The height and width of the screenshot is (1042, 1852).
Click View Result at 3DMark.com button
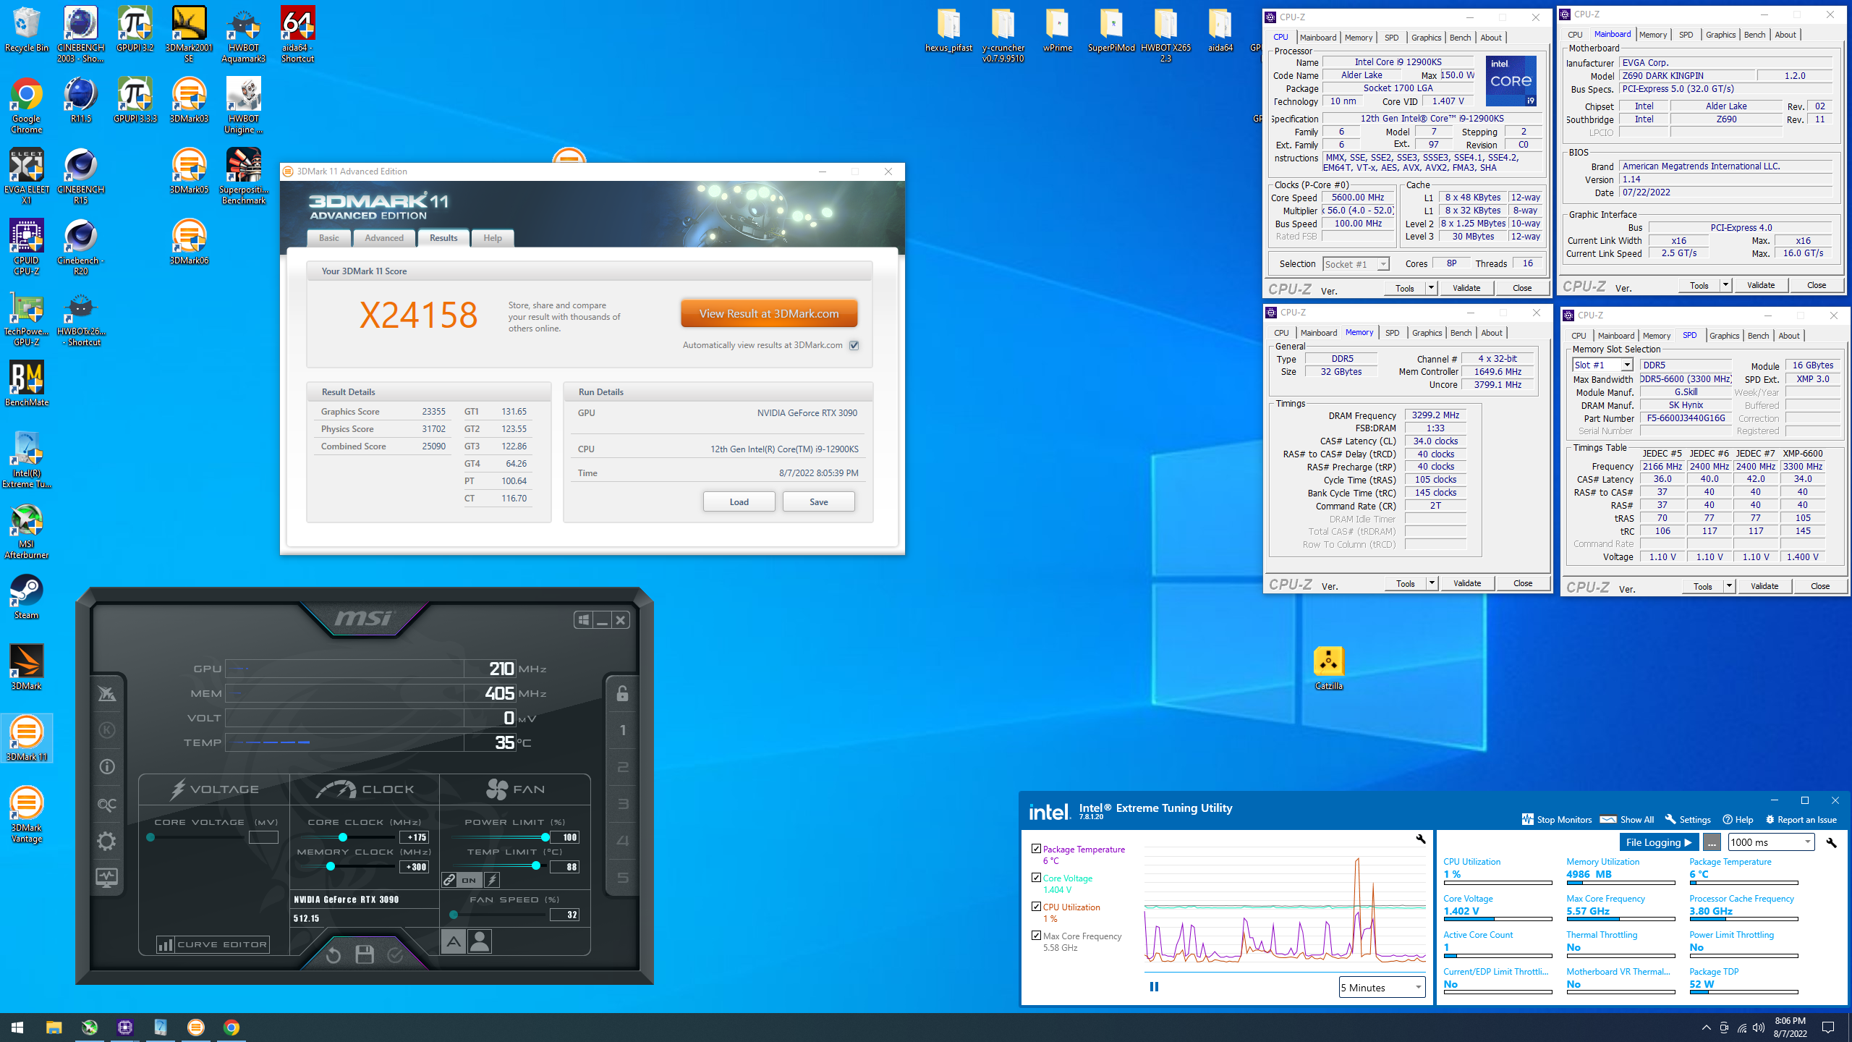(768, 313)
